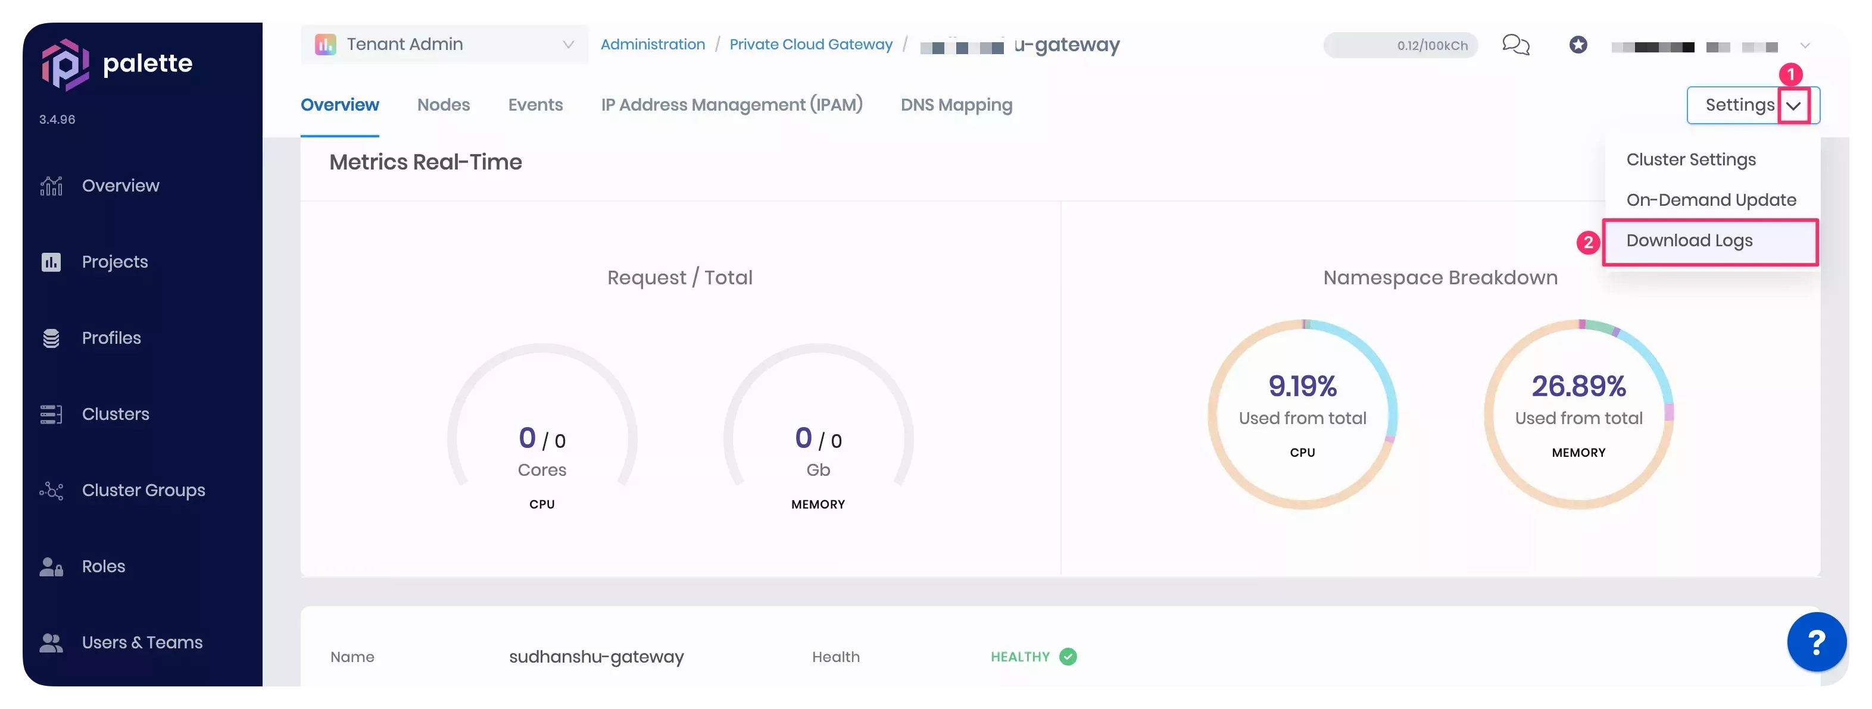1872x709 pixels.
Task: Select Download Logs from settings menu
Action: click(1689, 241)
